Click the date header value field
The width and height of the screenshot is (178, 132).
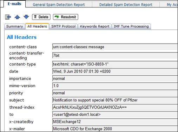(x=115, y=71)
